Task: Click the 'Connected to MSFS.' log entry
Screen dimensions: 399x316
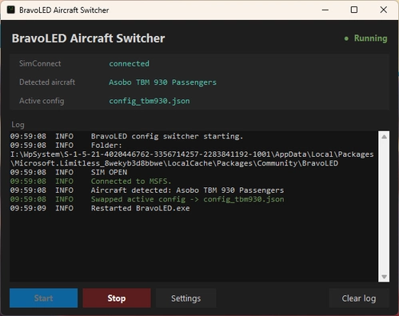Action: click(90, 182)
